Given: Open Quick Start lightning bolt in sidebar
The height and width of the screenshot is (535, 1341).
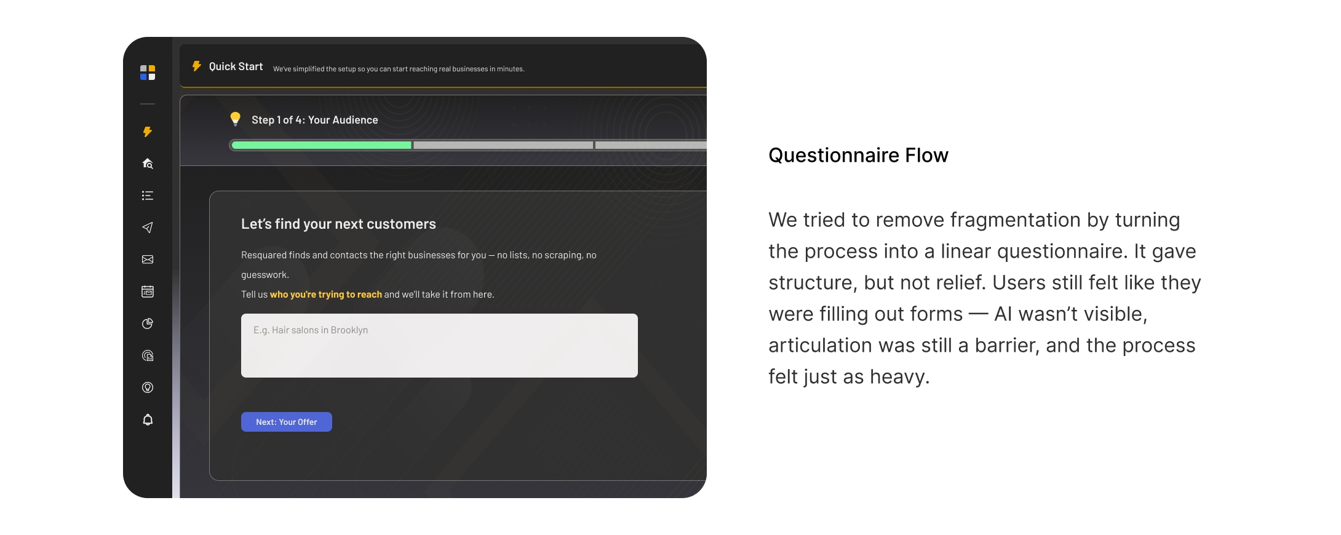Looking at the screenshot, I should [148, 132].
